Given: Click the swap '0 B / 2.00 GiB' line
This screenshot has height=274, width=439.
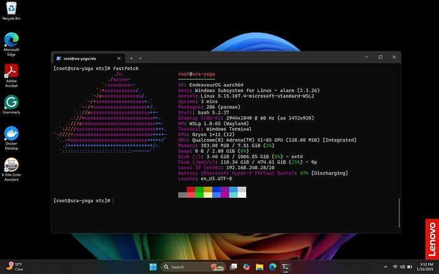Looking at the screenshot, I should click(x=213, y=151).
